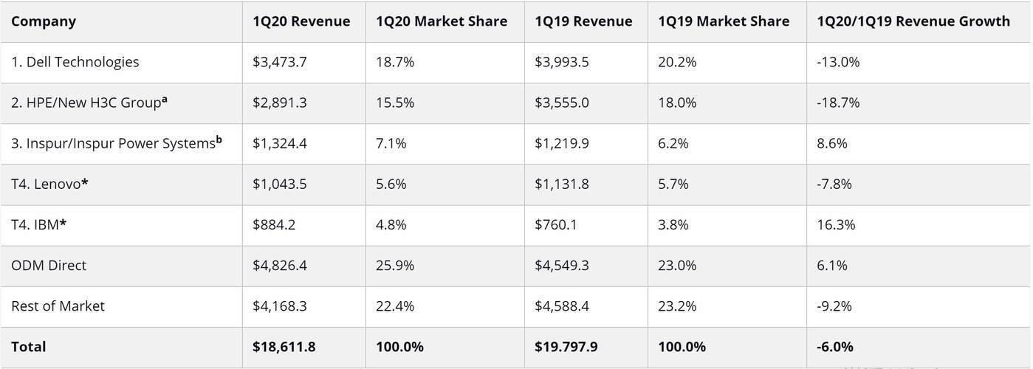Click Dell's 1Q20 share 18.7%
Image resolution: width=1033 pixels, height=369 pixels.
395,62
